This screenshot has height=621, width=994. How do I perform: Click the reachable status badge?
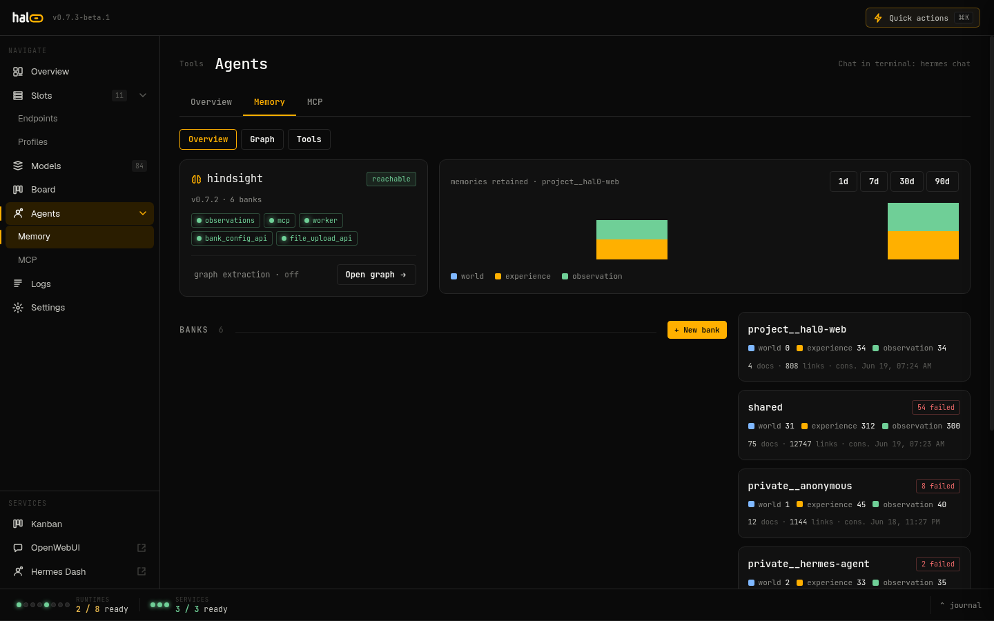[391, 179]
